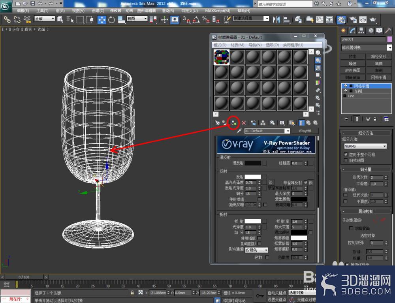Screen dimensions: 395x303
Task: Enable the Dispersion checkbox (色散)
Action: tap(267, 258)
